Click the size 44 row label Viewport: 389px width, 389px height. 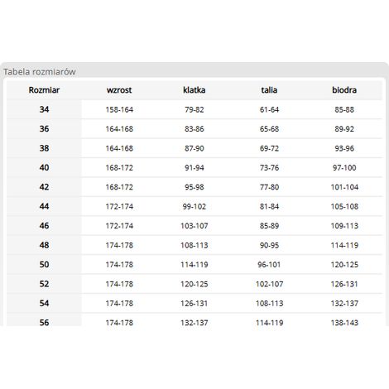coord(44,206)
